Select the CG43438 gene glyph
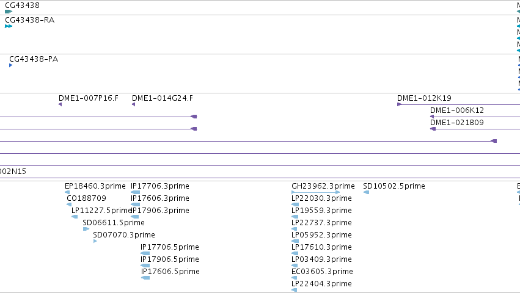 (x=9, y=12)
